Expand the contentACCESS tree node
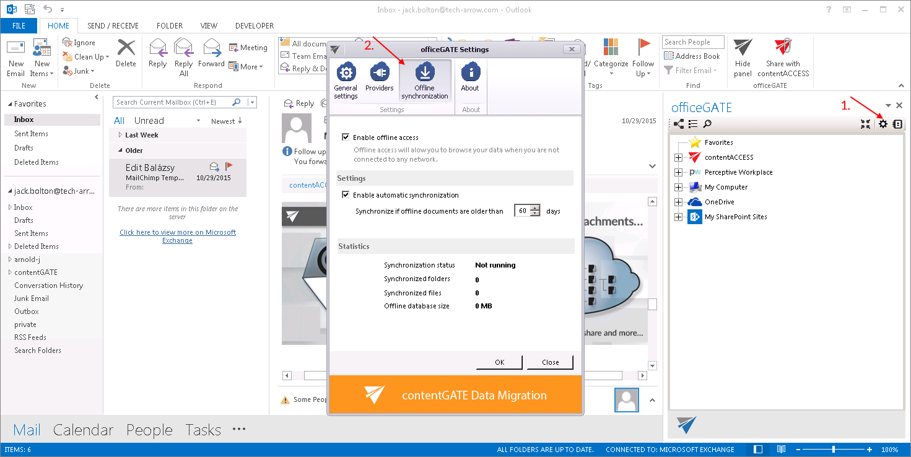911x457 pixels. point(678,157)
